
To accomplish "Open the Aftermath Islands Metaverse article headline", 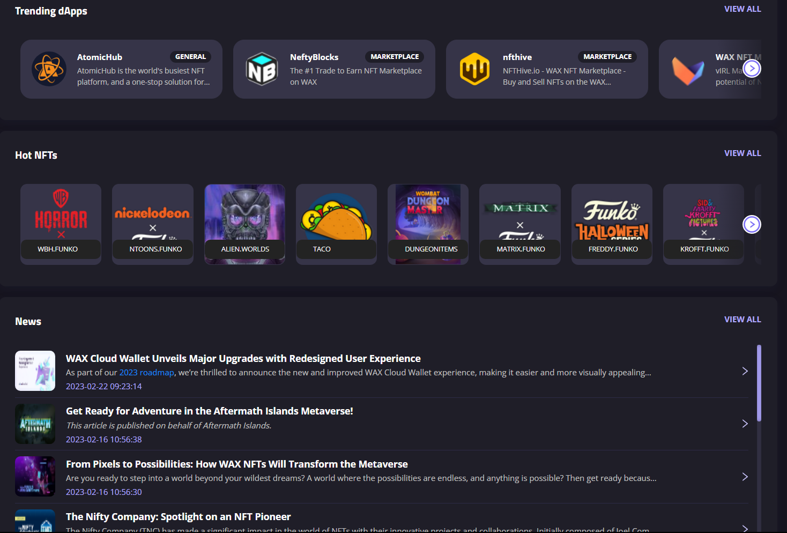I will pos(209,411).
